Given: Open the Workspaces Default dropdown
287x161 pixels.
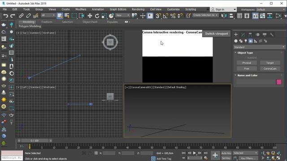Looking at the screenshot, I should pos(271,9).
